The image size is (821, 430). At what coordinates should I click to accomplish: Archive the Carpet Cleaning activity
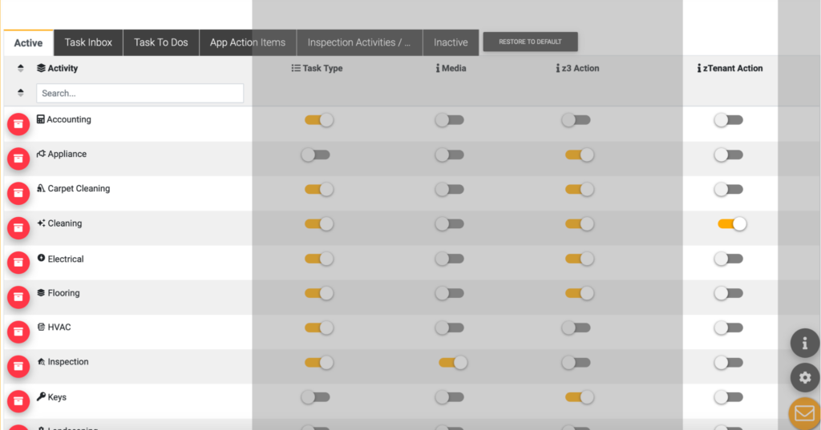point(18,193)
